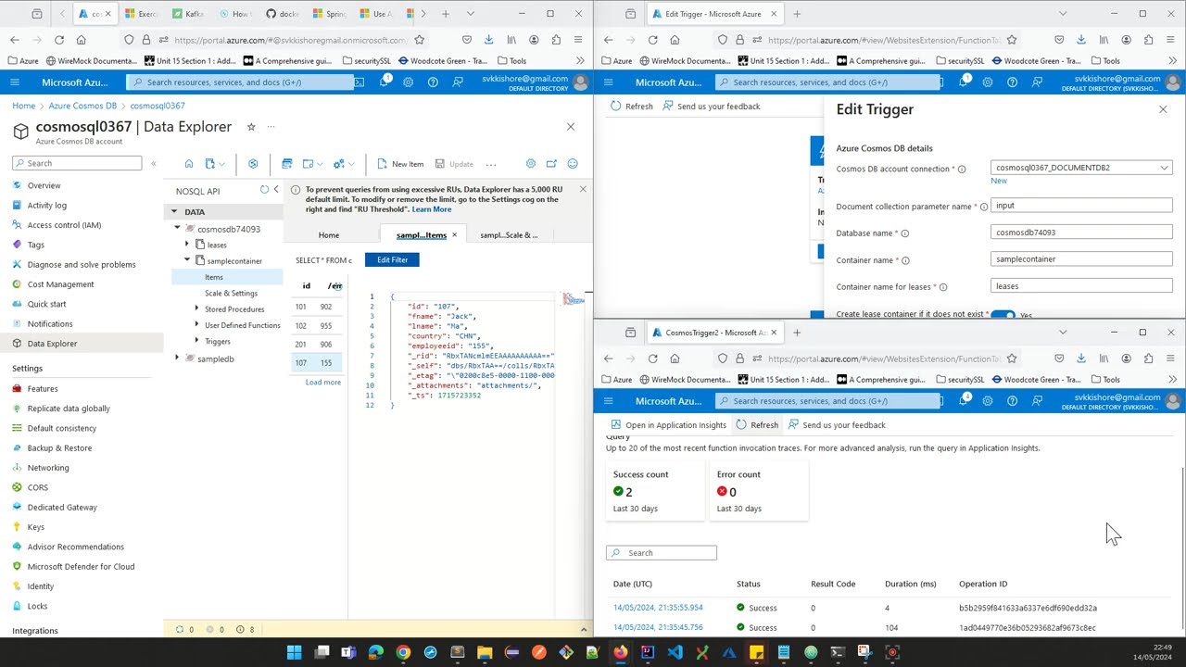The height and width of the screenshot is (667, 1186).
Task: Expand Triggers node
Action: click(x=196, y=341)
